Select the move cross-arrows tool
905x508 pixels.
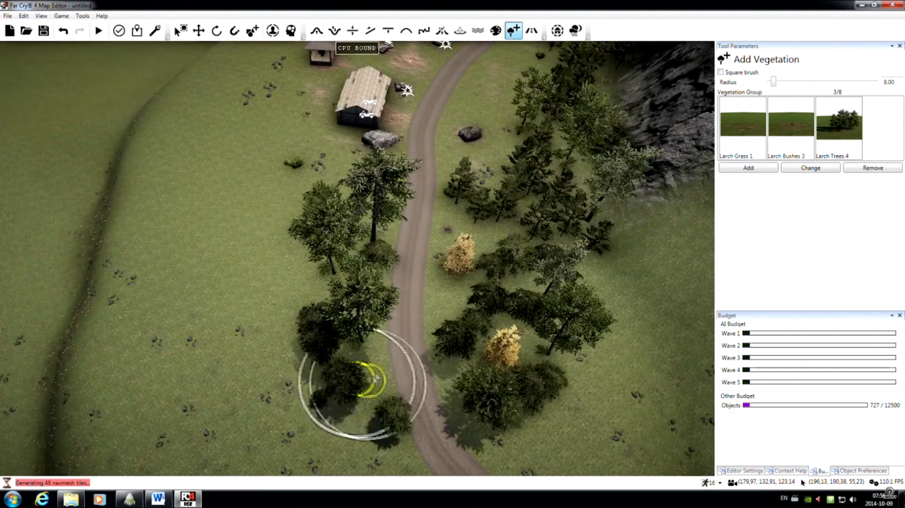click(x=199, y=31)
